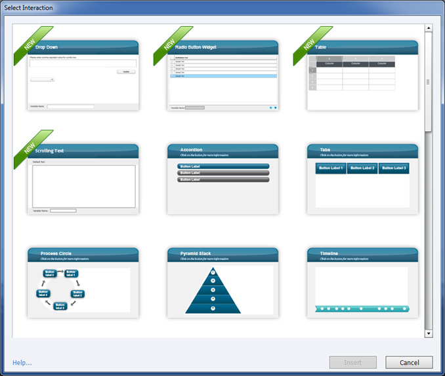Choose the Accordion interaction thumbnail
The width and height of the screenshot is (445, 376).
coord(222,179)
